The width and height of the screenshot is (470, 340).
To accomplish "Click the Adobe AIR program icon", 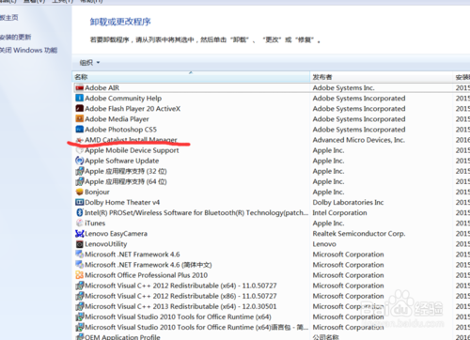I will pyautogui.click(x=80, y=88).
